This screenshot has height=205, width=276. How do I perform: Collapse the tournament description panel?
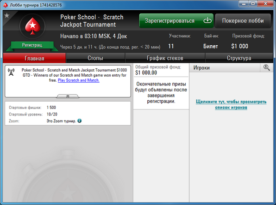click(x=68, y=96)
